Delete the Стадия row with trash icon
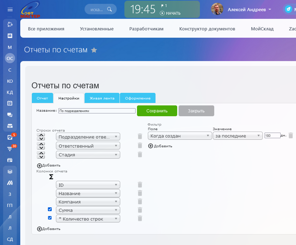The width and height of the screenshot is (296, 245). pos(140,154)
